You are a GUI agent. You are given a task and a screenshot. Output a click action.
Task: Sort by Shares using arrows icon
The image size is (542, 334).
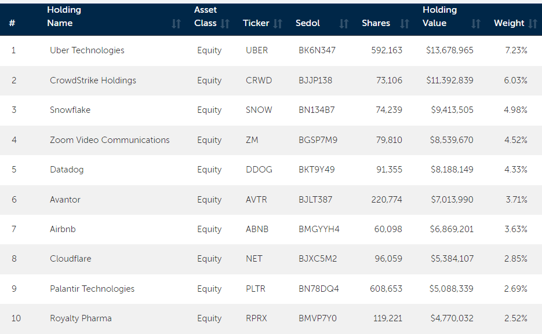click(405, 24)
